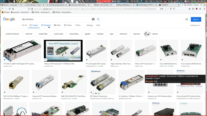Viewport: 207px width, 116px height.
Task: Open the Firefox hamburger menu
Action: pos(204,9)
